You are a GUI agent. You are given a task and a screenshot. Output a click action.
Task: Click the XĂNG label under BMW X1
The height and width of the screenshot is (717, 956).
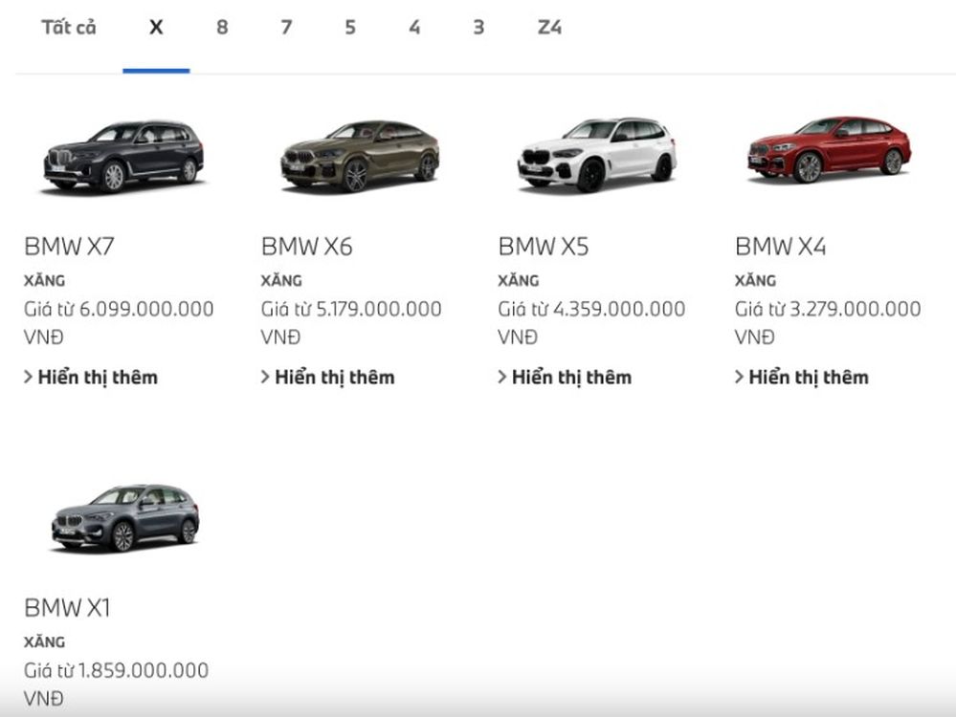45,641
